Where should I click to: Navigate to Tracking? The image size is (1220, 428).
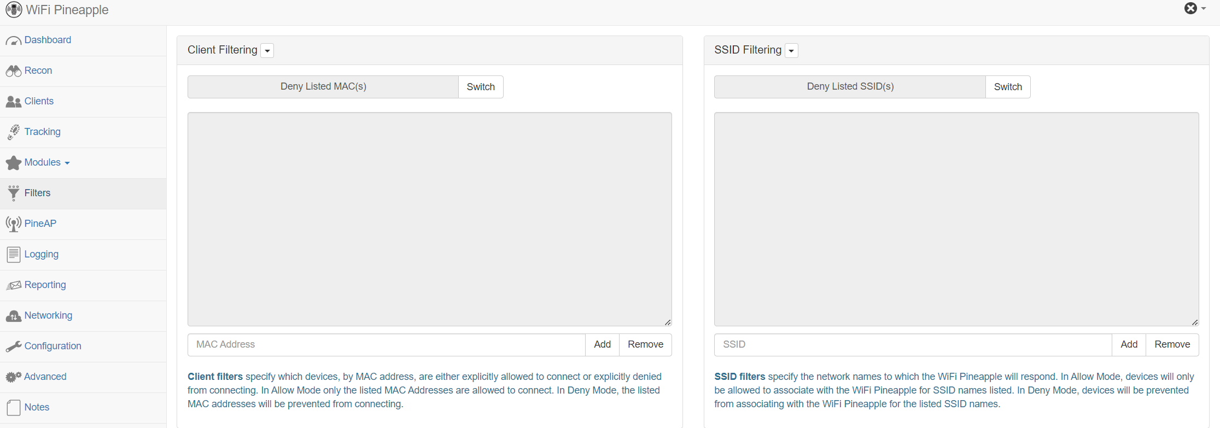pos(42,132)
